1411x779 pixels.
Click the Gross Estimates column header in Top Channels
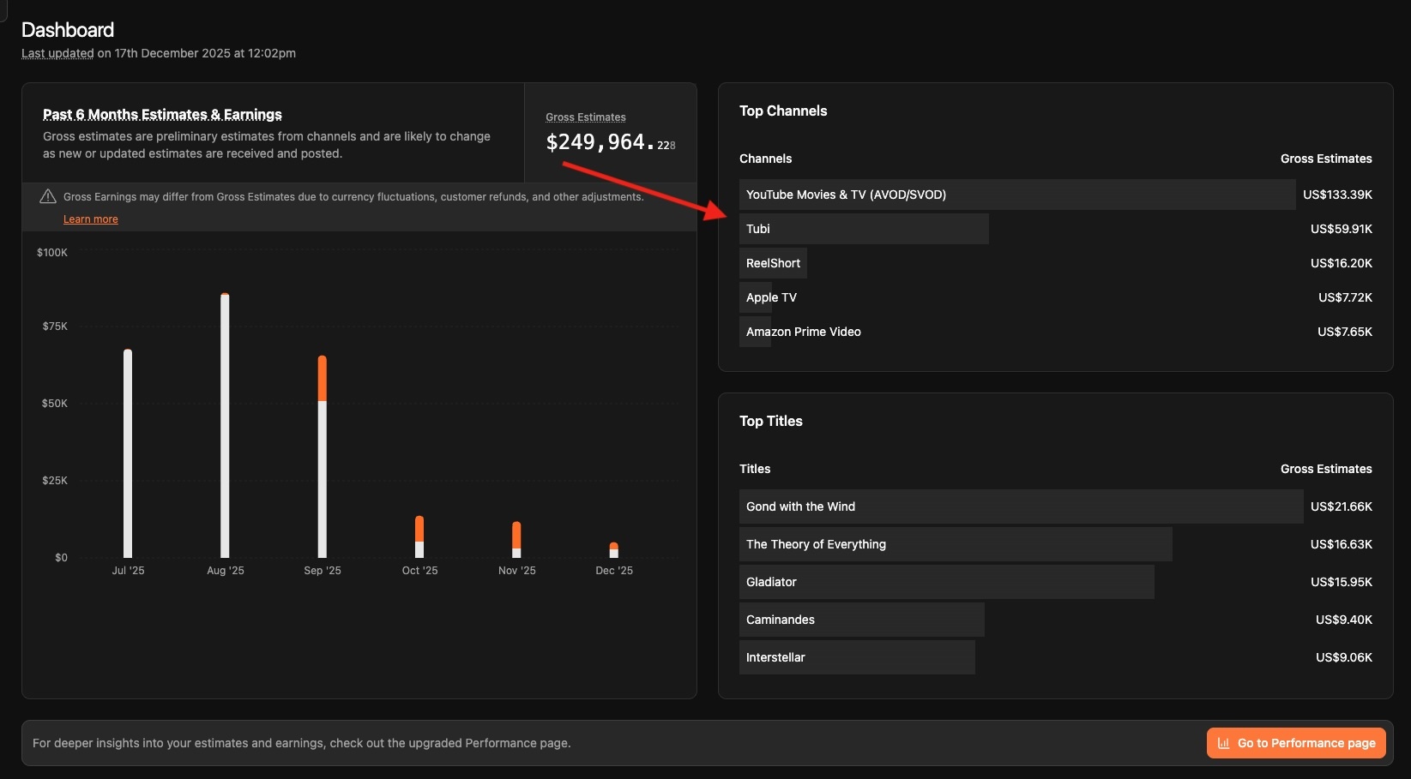pyautogui.click(x=1326, y=159)
